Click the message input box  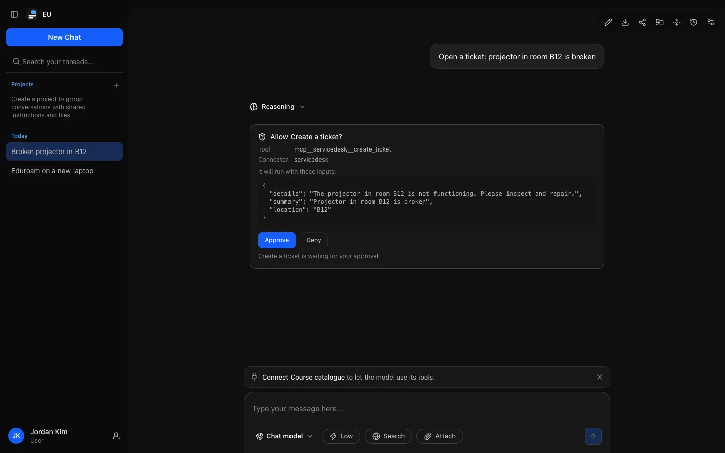pos(427,409)
